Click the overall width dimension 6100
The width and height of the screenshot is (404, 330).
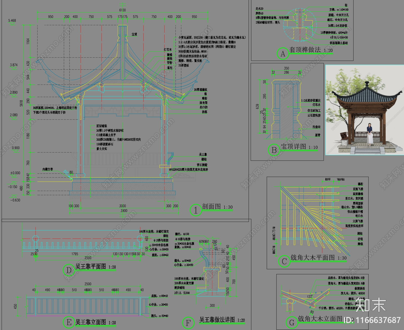[122, 10]
